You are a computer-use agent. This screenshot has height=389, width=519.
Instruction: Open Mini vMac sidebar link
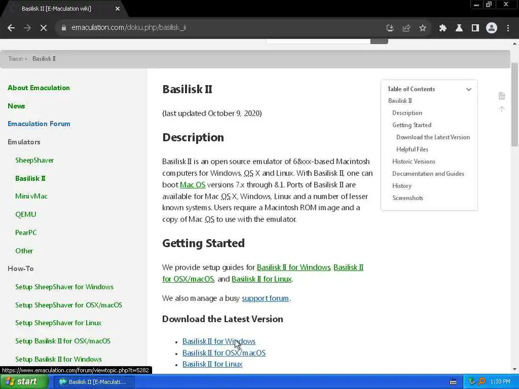(x=31, y=197)
